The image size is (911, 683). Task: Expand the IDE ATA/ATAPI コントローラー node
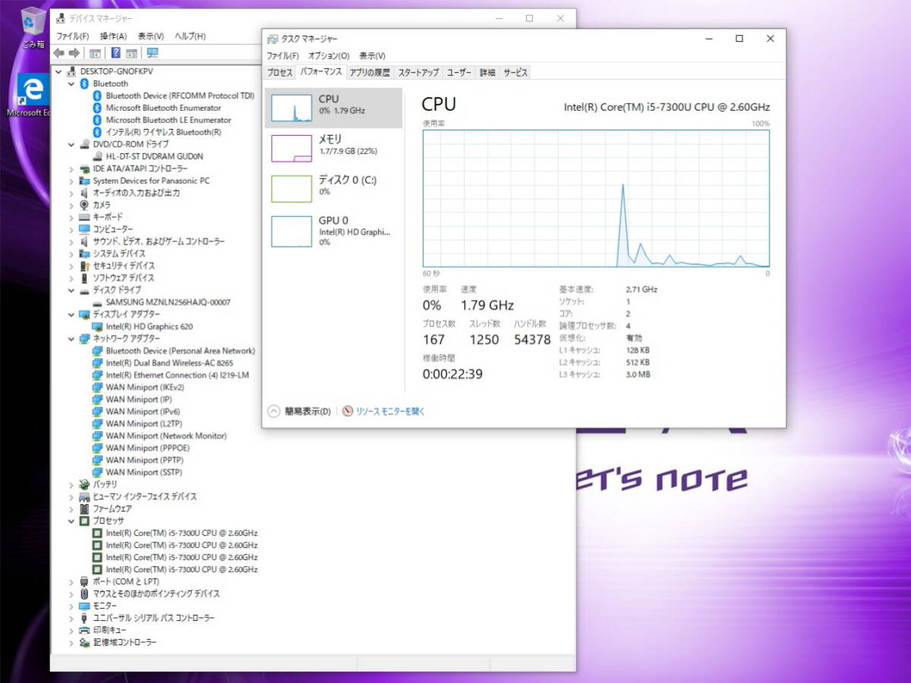point(71,168)
